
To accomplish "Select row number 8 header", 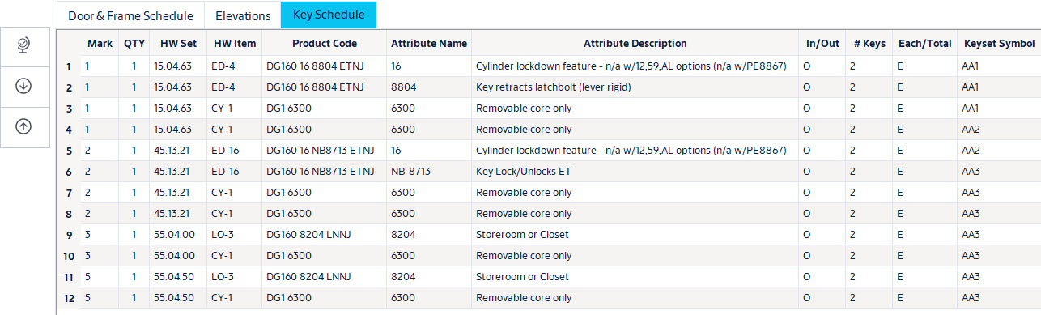I will click(69, 214).
